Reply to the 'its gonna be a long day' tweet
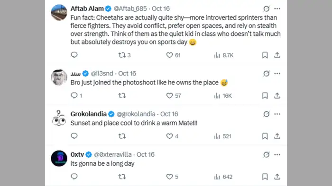The width and height of the screenshot is (332, 186). click(x=74, y=177)
